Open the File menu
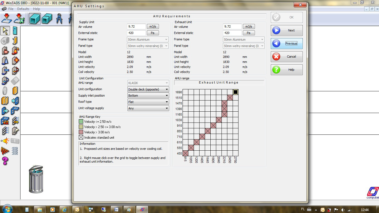Image resolution: width=379 pixels, height=213 pixels. pyautogui.click(x=11, y=9)
